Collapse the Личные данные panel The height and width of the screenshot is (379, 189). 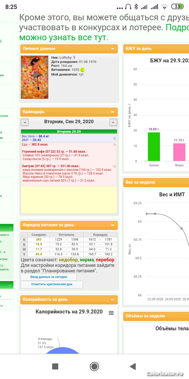112,49
